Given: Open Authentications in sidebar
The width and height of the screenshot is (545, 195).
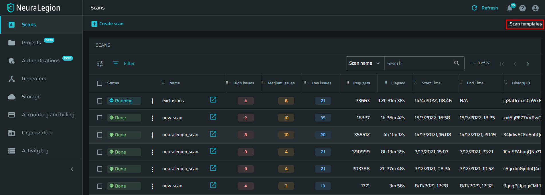Looking at the screenshot, I should (41, 61).
